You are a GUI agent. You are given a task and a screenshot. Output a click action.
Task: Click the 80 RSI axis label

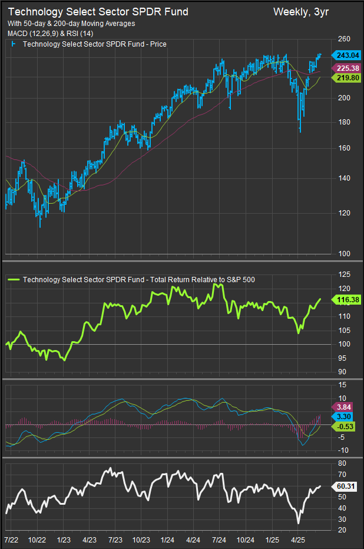click(342, 463)
